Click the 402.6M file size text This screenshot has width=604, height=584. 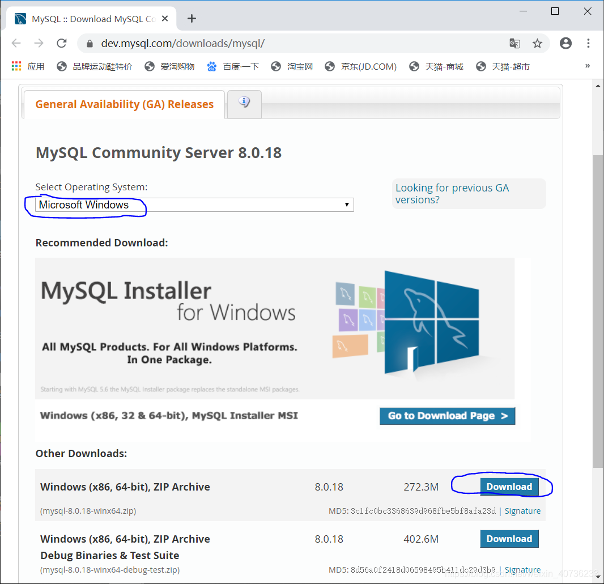421,539
